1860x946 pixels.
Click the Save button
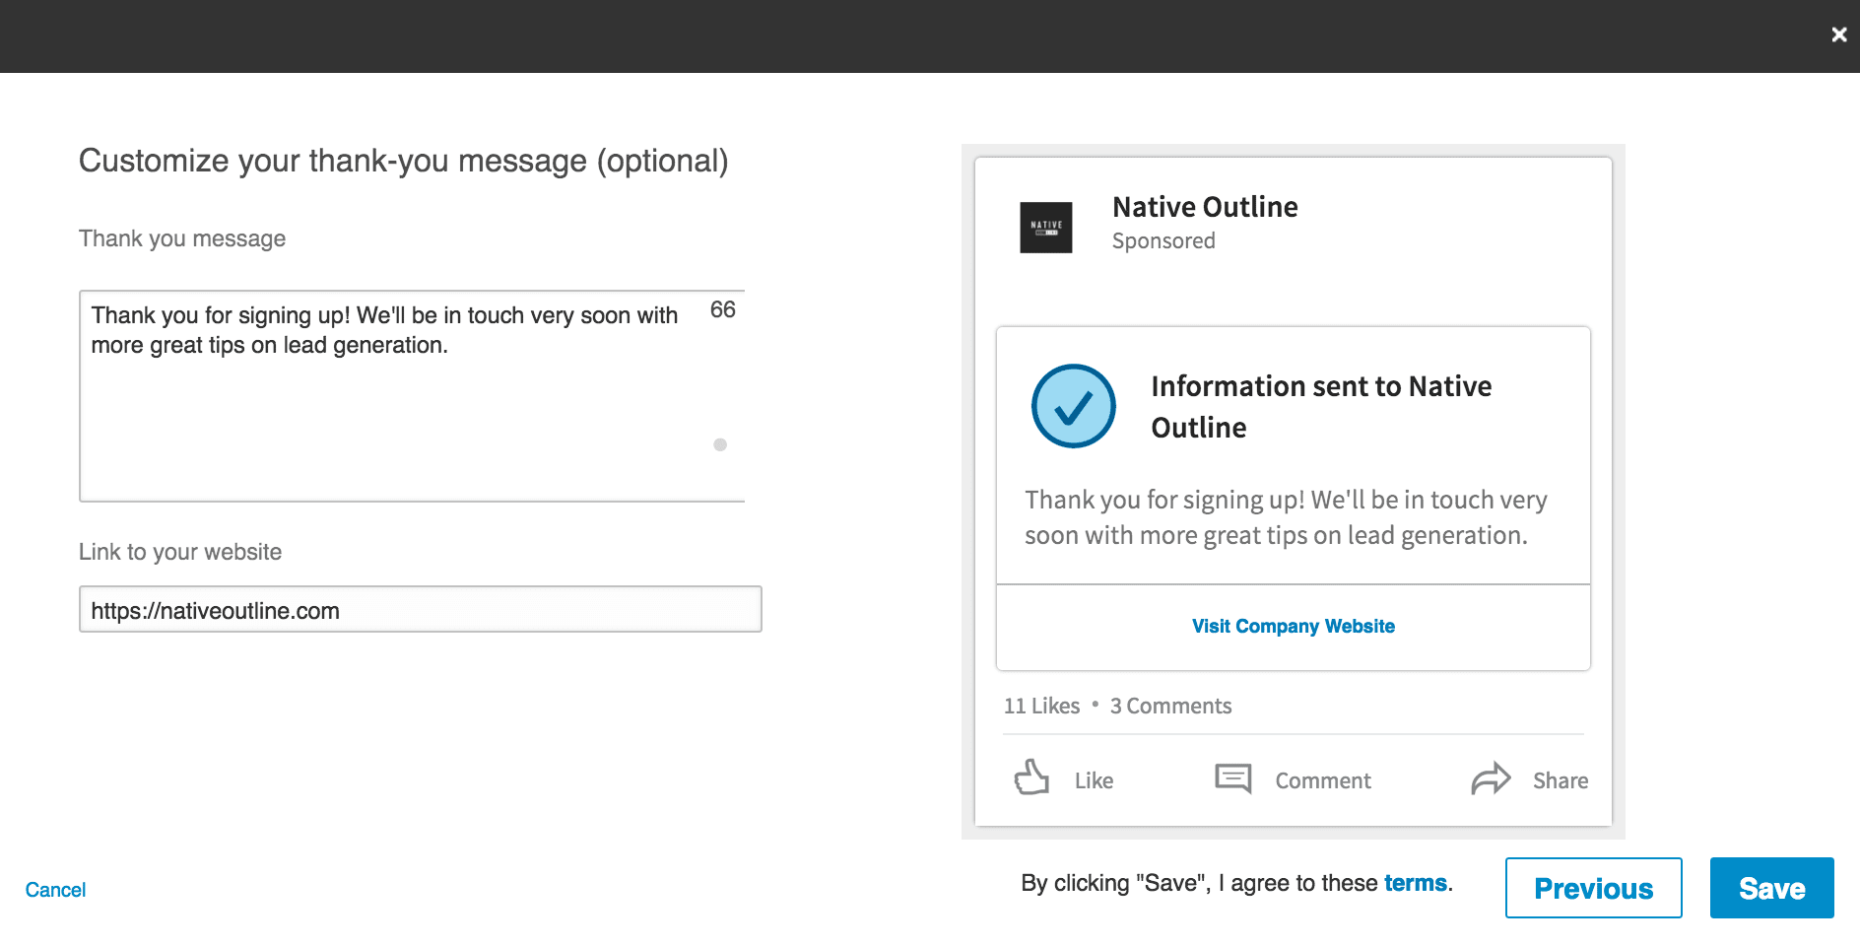(1771, 888)
